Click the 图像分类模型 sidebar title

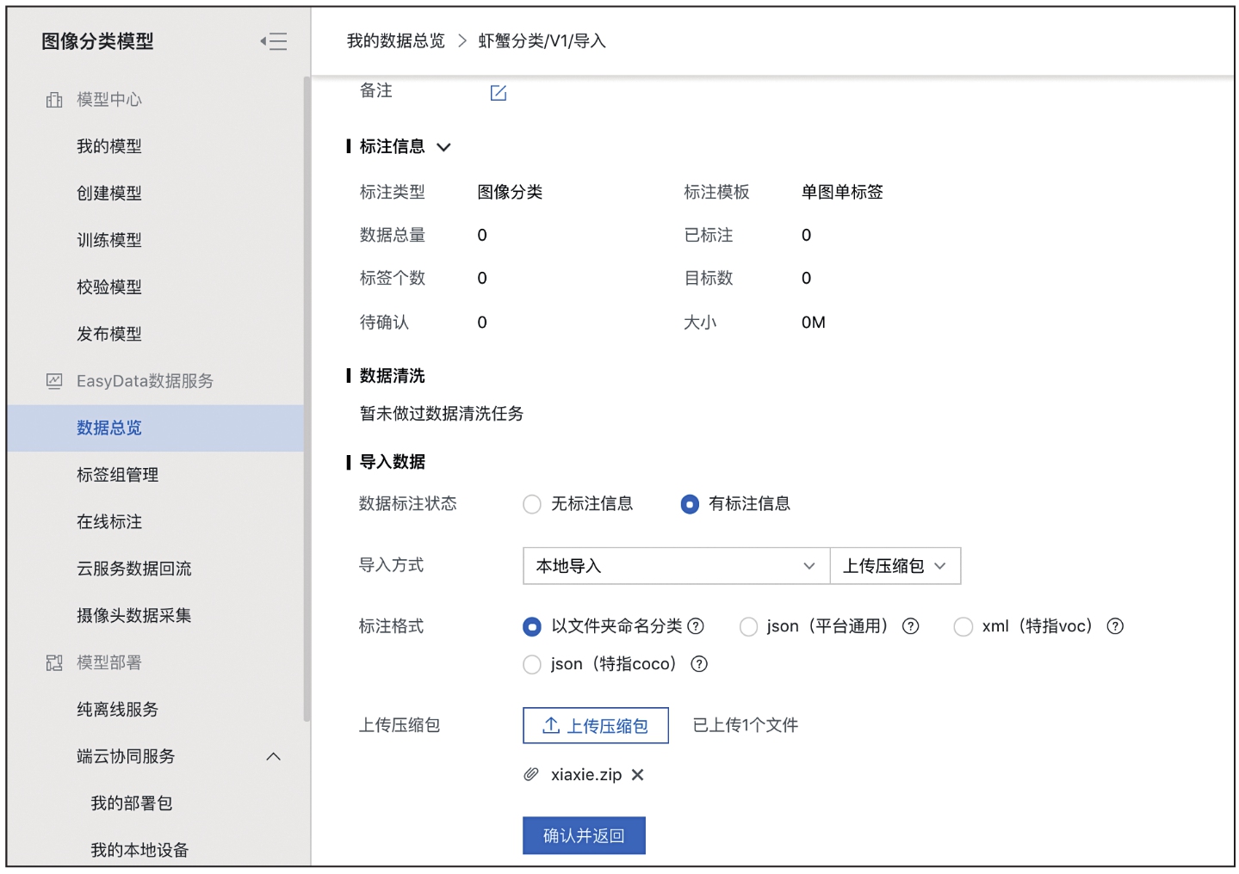[97, 41]
